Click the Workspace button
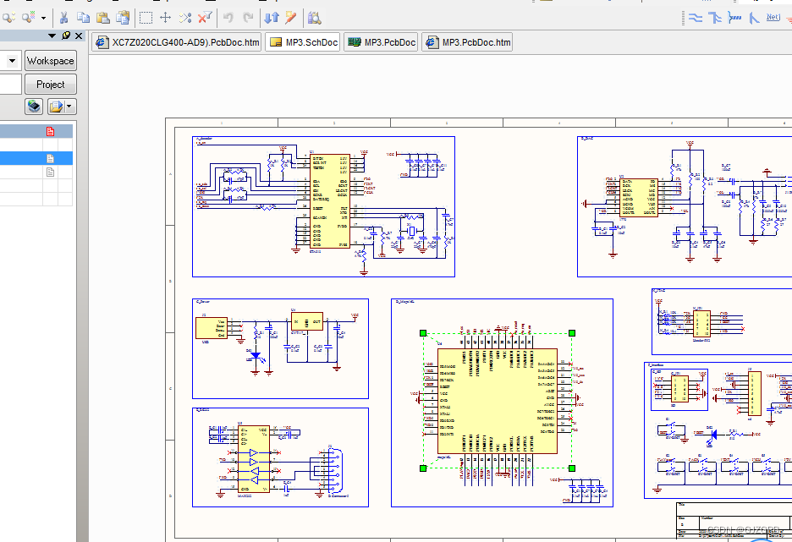 pos(51,60)
